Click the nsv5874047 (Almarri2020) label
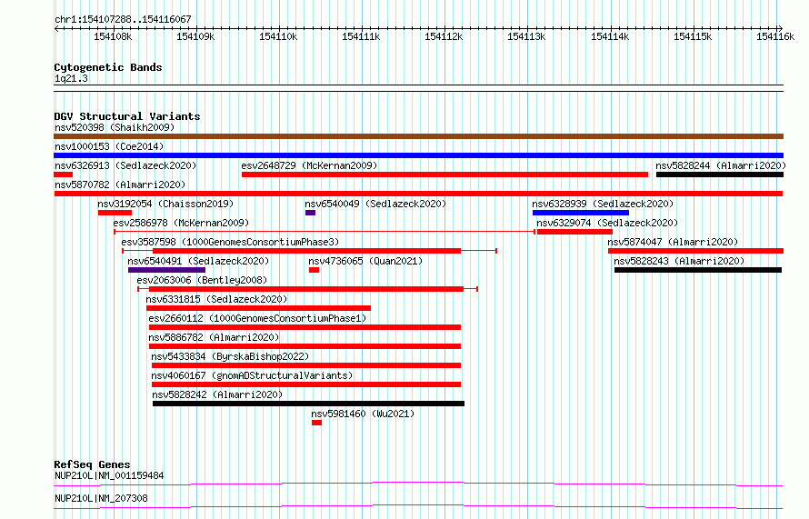The width and height of the screenshot is (809, 519). pyautogui.click(x=673, y=242)
